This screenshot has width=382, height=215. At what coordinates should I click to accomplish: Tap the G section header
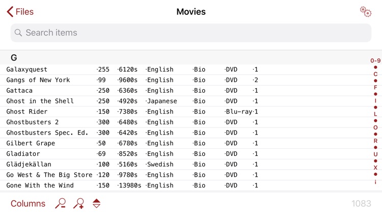pos(14,58)
